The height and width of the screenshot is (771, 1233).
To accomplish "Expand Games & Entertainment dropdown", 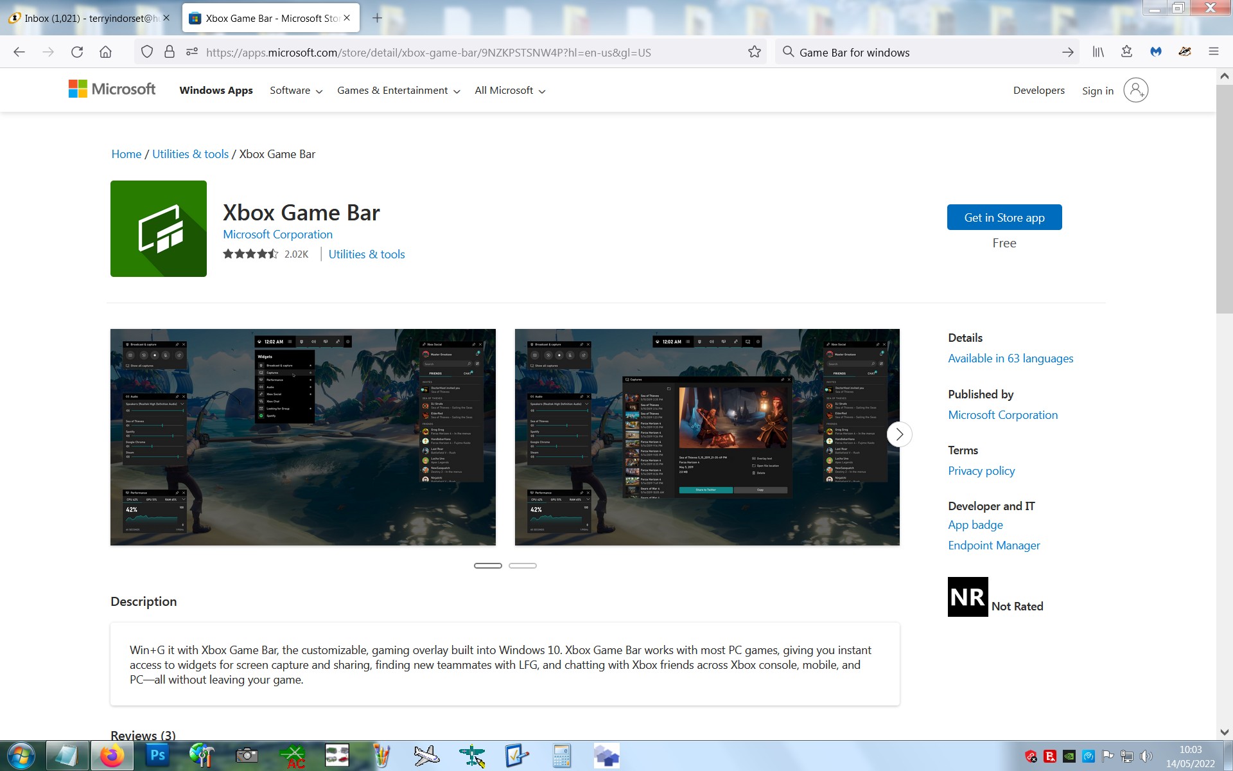I will coord(399,91).
